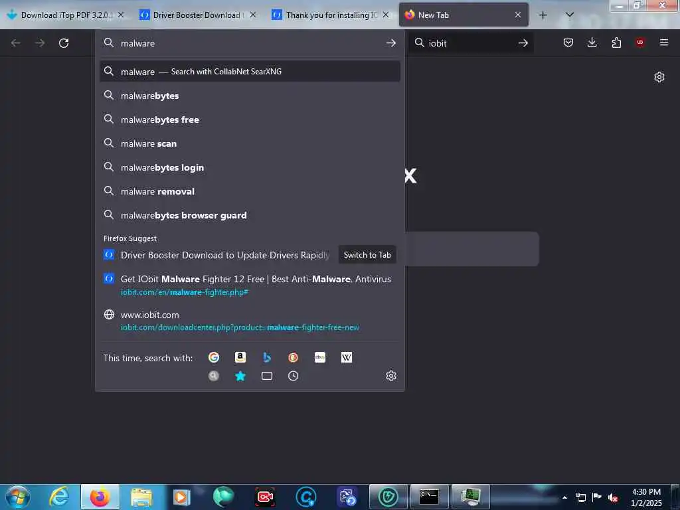Switch to the Driver Booster Download tab

click(197, 15)
